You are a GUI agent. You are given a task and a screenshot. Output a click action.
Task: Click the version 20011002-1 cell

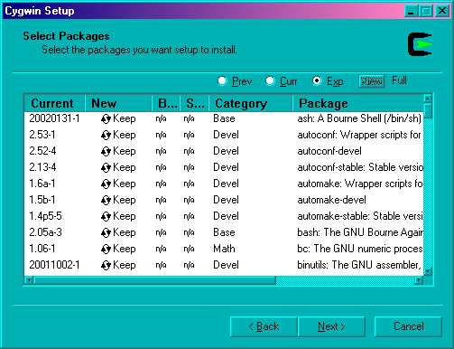point(54,265)
